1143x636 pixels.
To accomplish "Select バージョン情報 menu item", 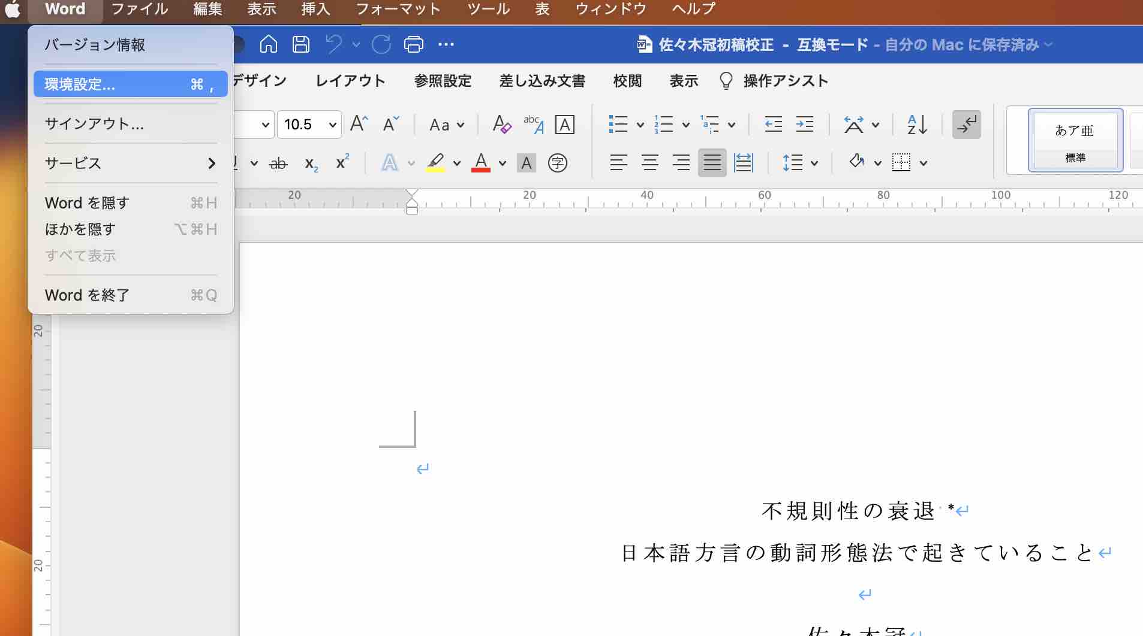I will 131,45.
